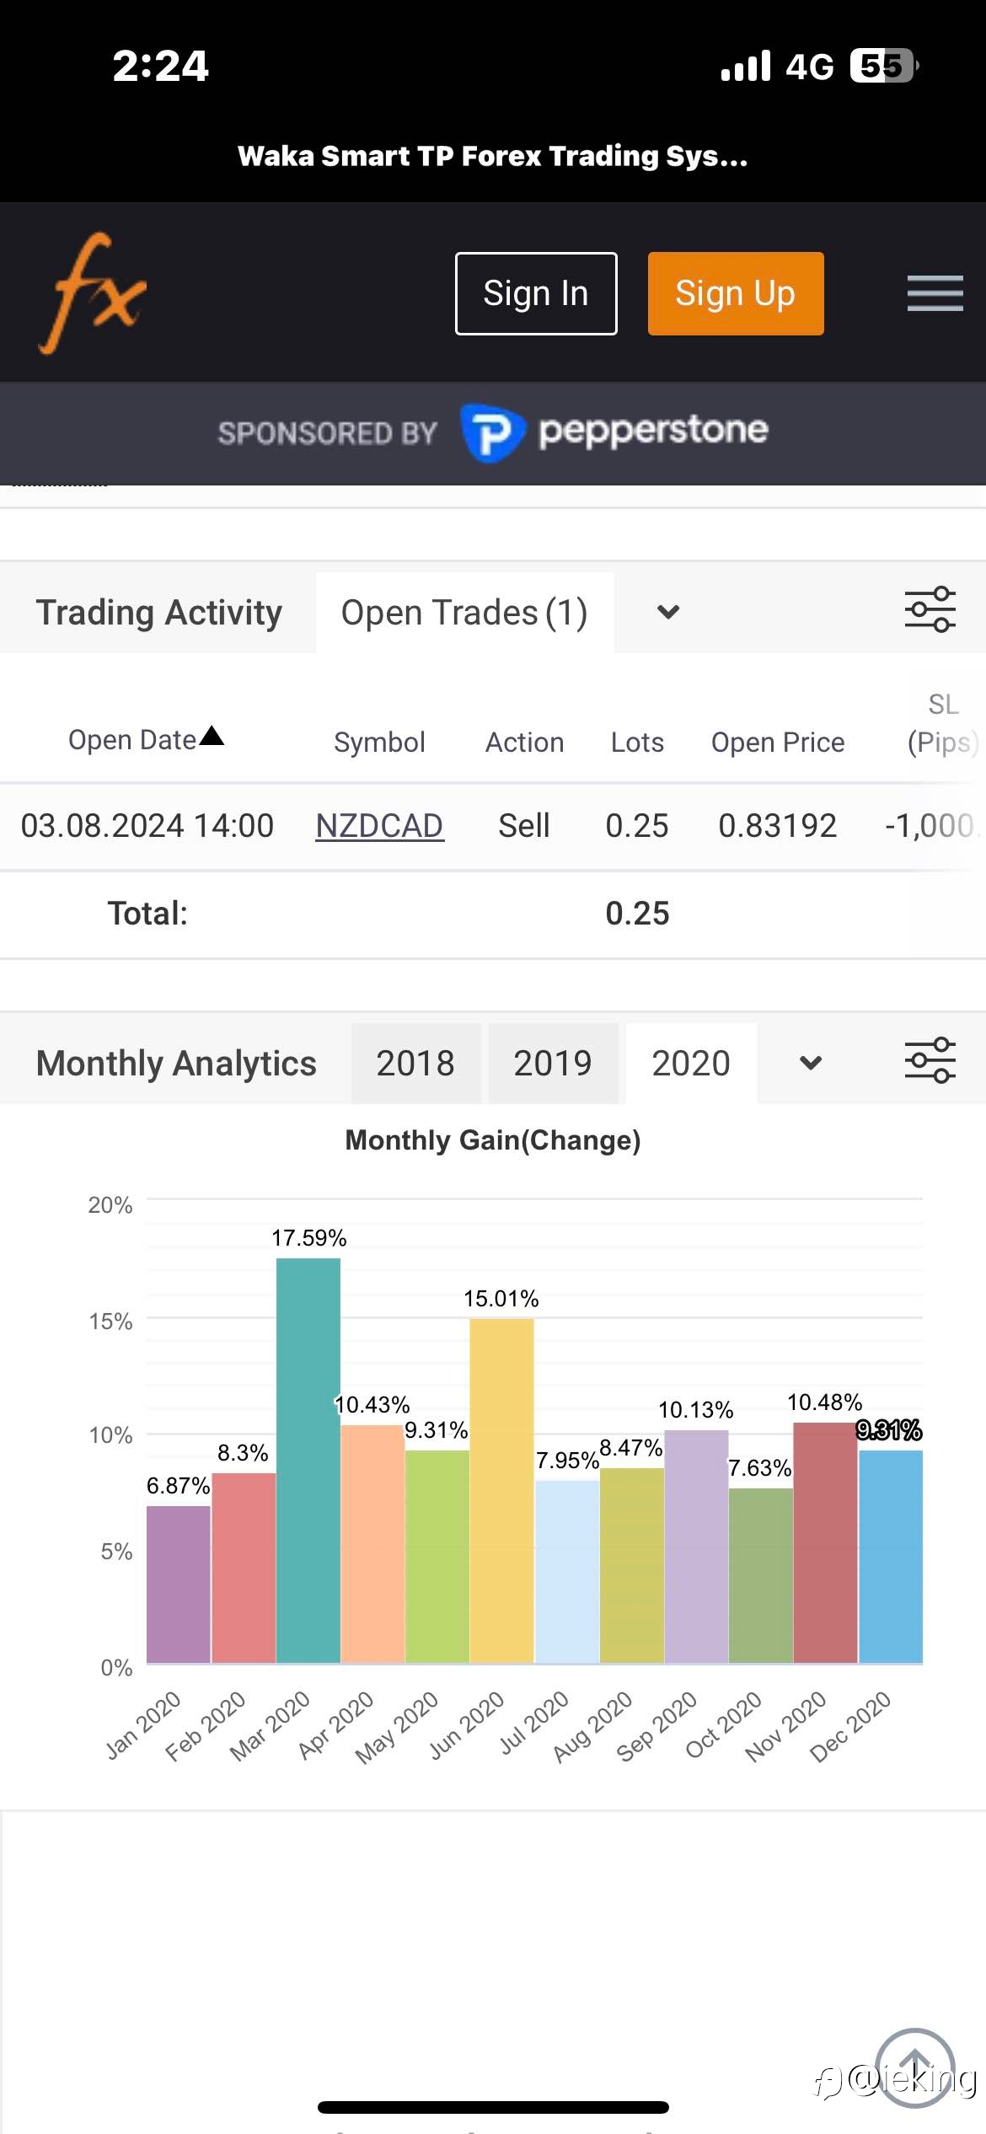Click the teal Mar 2020 bar
This screenshot has width=986, height=2134.
[308, 1461]
